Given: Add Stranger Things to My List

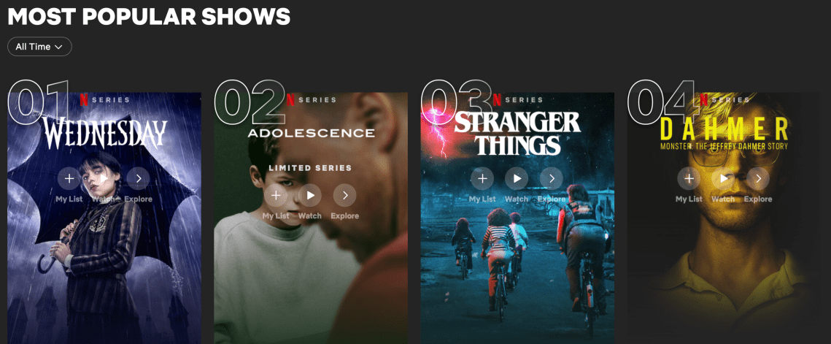Looking at the screenshot, I should click(482, 178).
